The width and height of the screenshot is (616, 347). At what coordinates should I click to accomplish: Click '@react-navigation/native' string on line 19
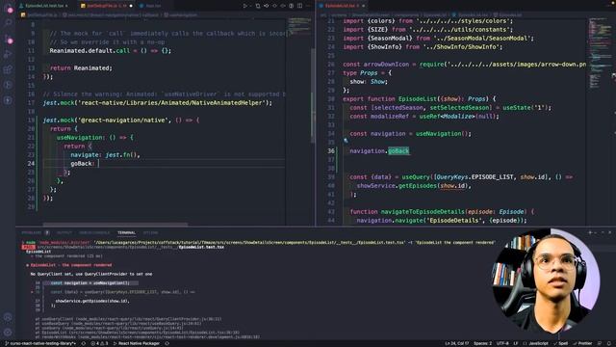point(122,120)
